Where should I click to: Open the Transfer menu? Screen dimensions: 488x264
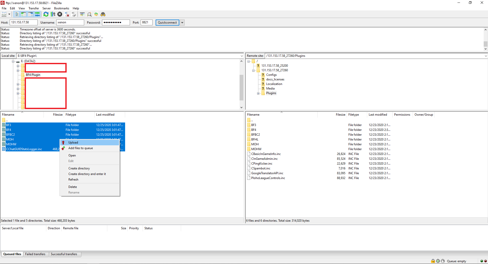click(34, 8)
